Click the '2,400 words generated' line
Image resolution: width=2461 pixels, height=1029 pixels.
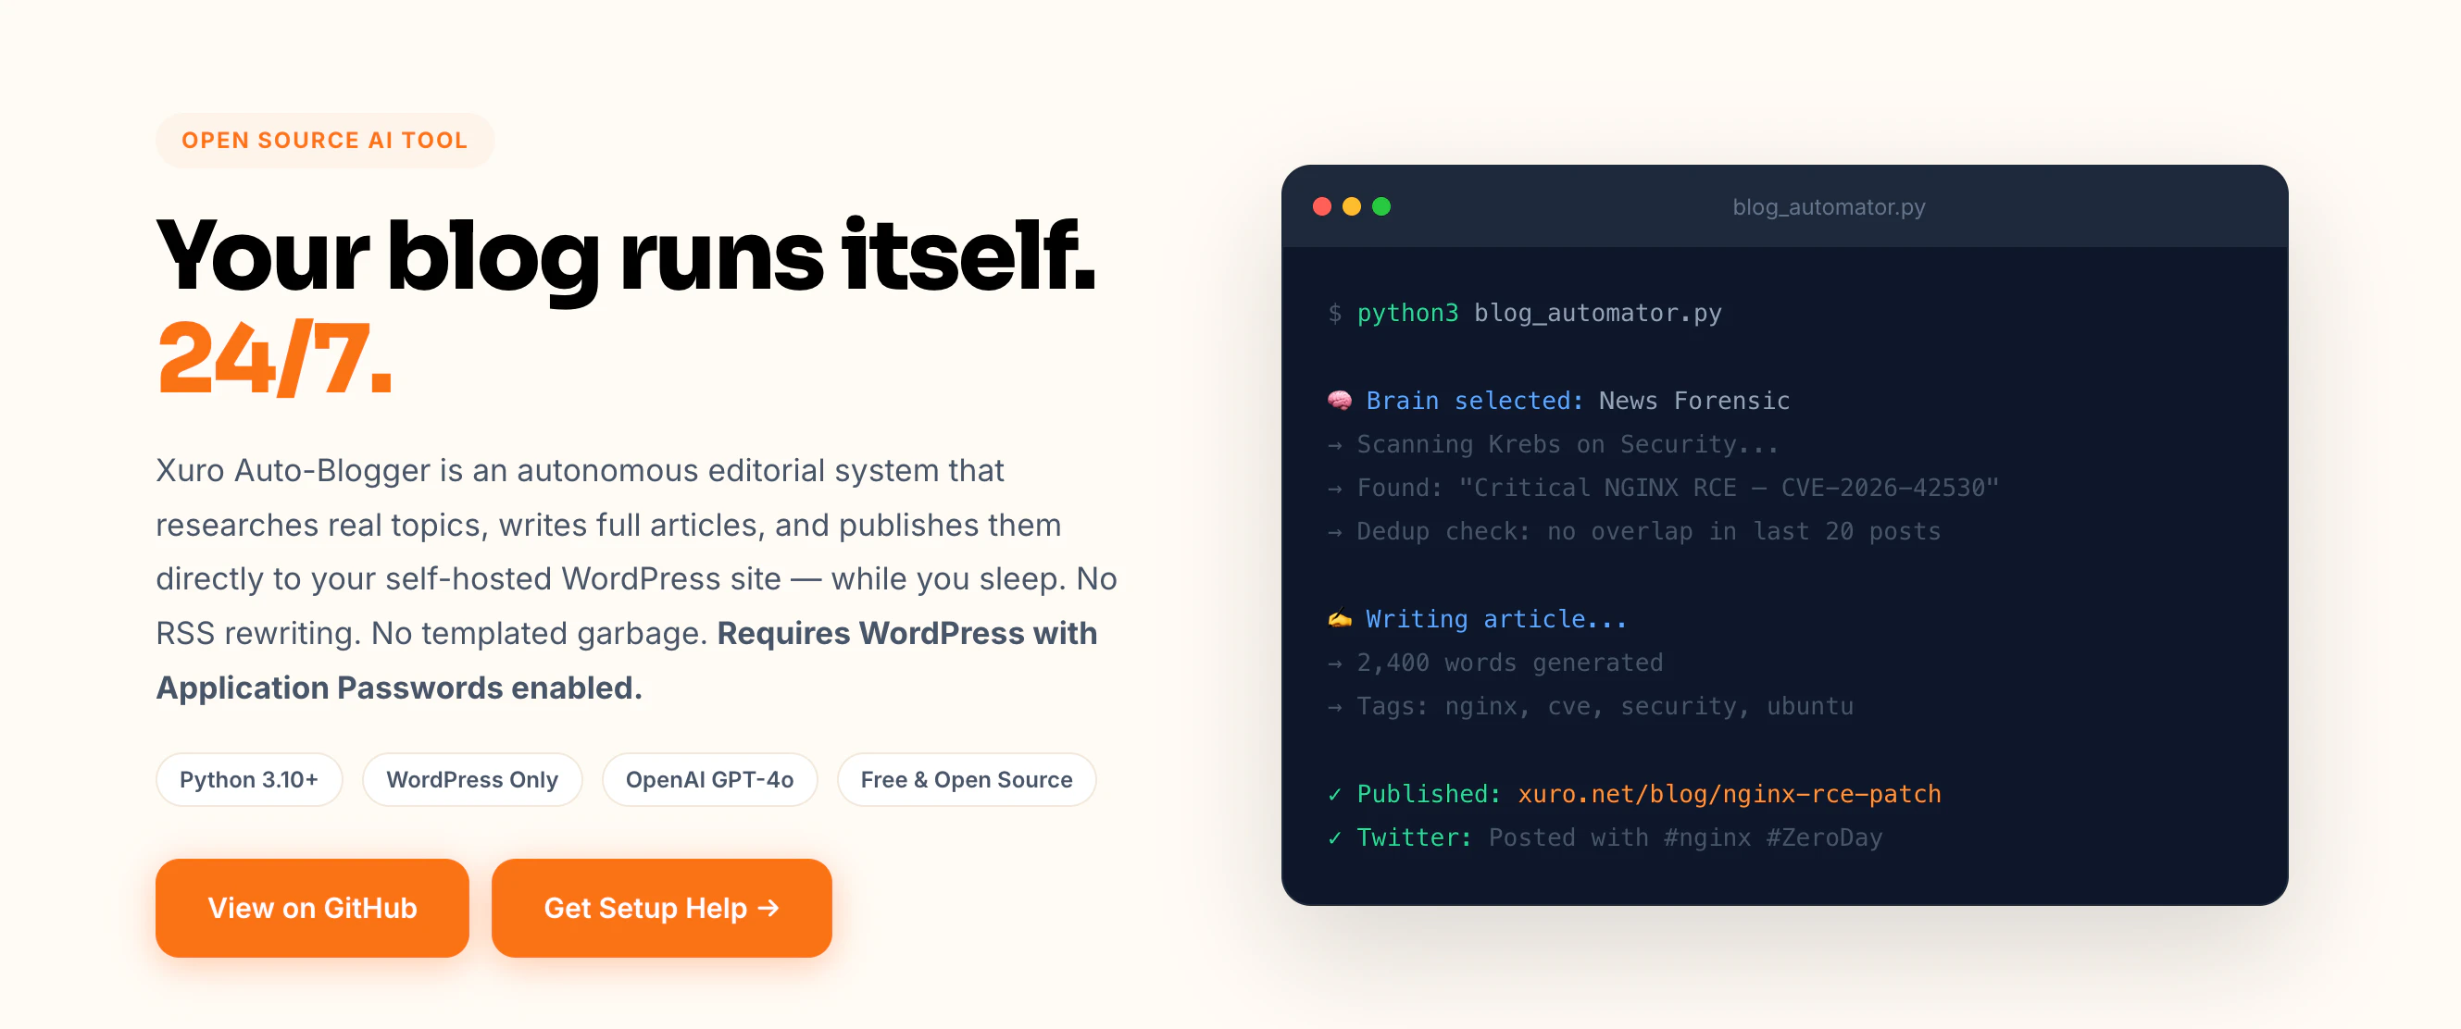click(x=1495, y=663)
